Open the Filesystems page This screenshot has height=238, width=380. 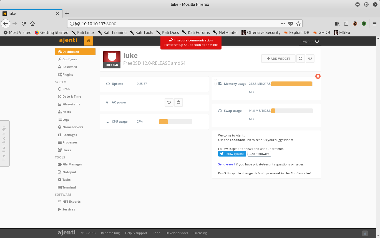69,104
